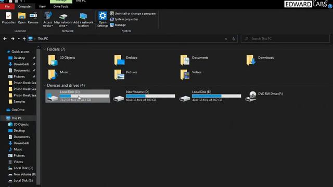Open pinned Pictures under Quick access
The image size is (333, 187).
(19, 76)
